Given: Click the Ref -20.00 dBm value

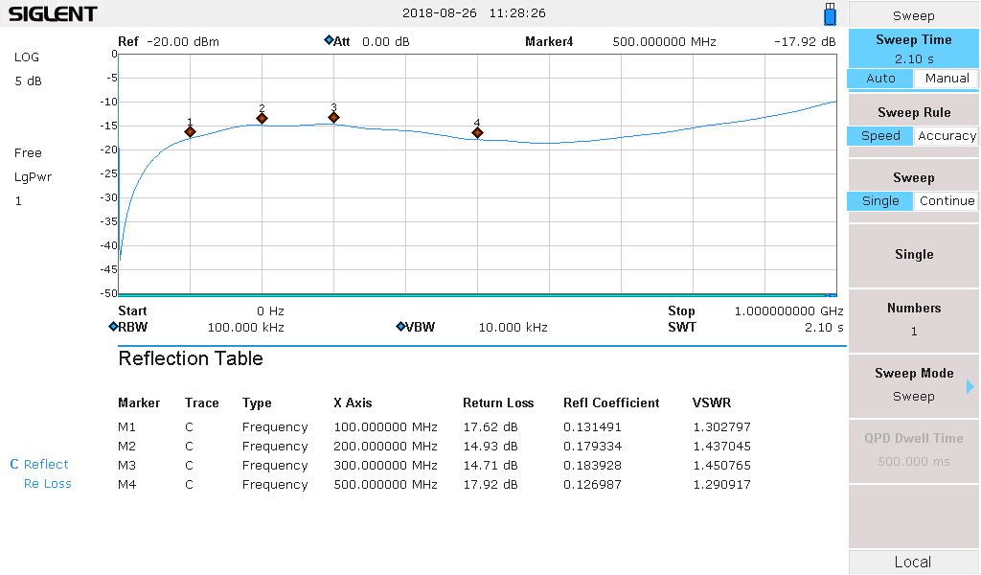Looking at the screenshot, I should [x=183, y=42].
